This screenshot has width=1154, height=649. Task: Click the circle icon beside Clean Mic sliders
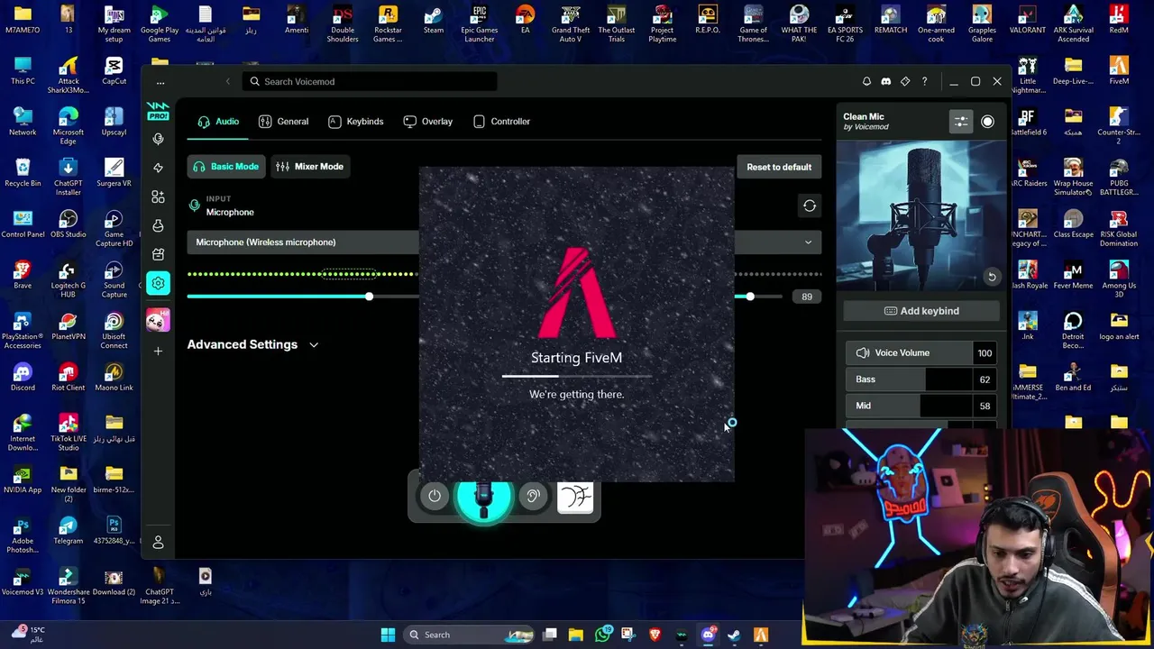987,122
